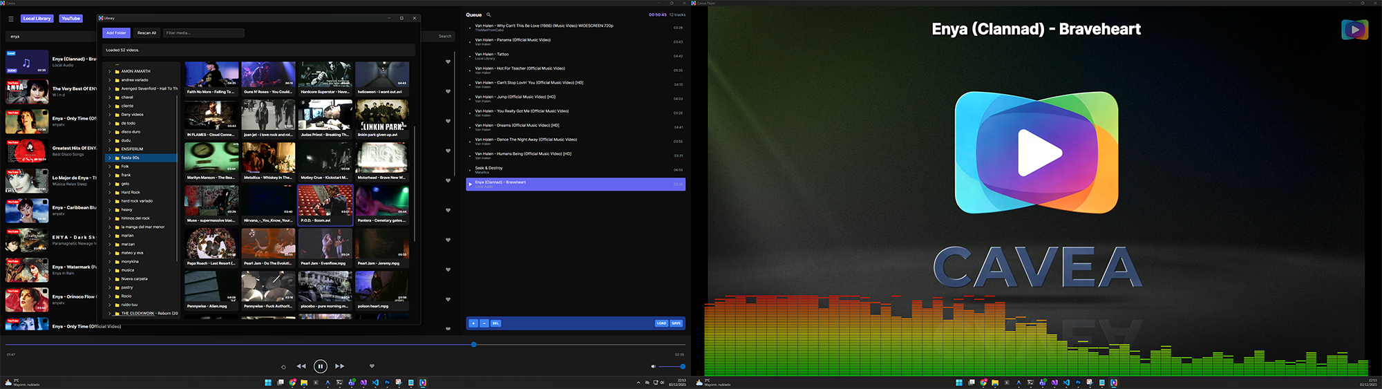1382x389 pixels.
Task: Expand the fiesta 90s folder chevron
Action: point(109,158)
